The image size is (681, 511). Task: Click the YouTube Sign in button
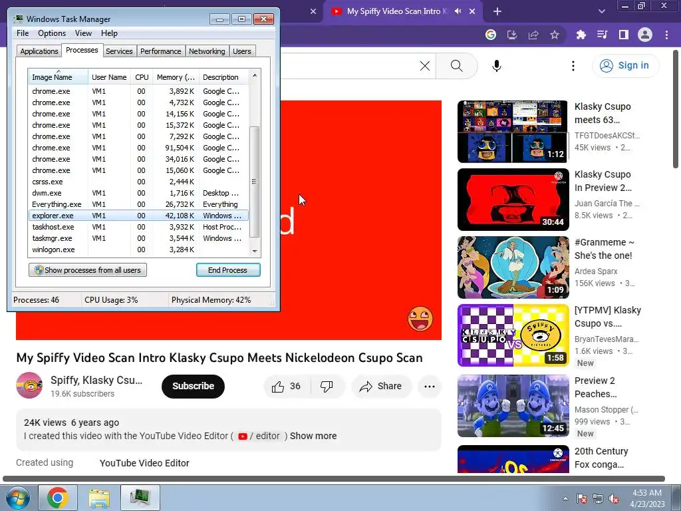pos(625,66)
